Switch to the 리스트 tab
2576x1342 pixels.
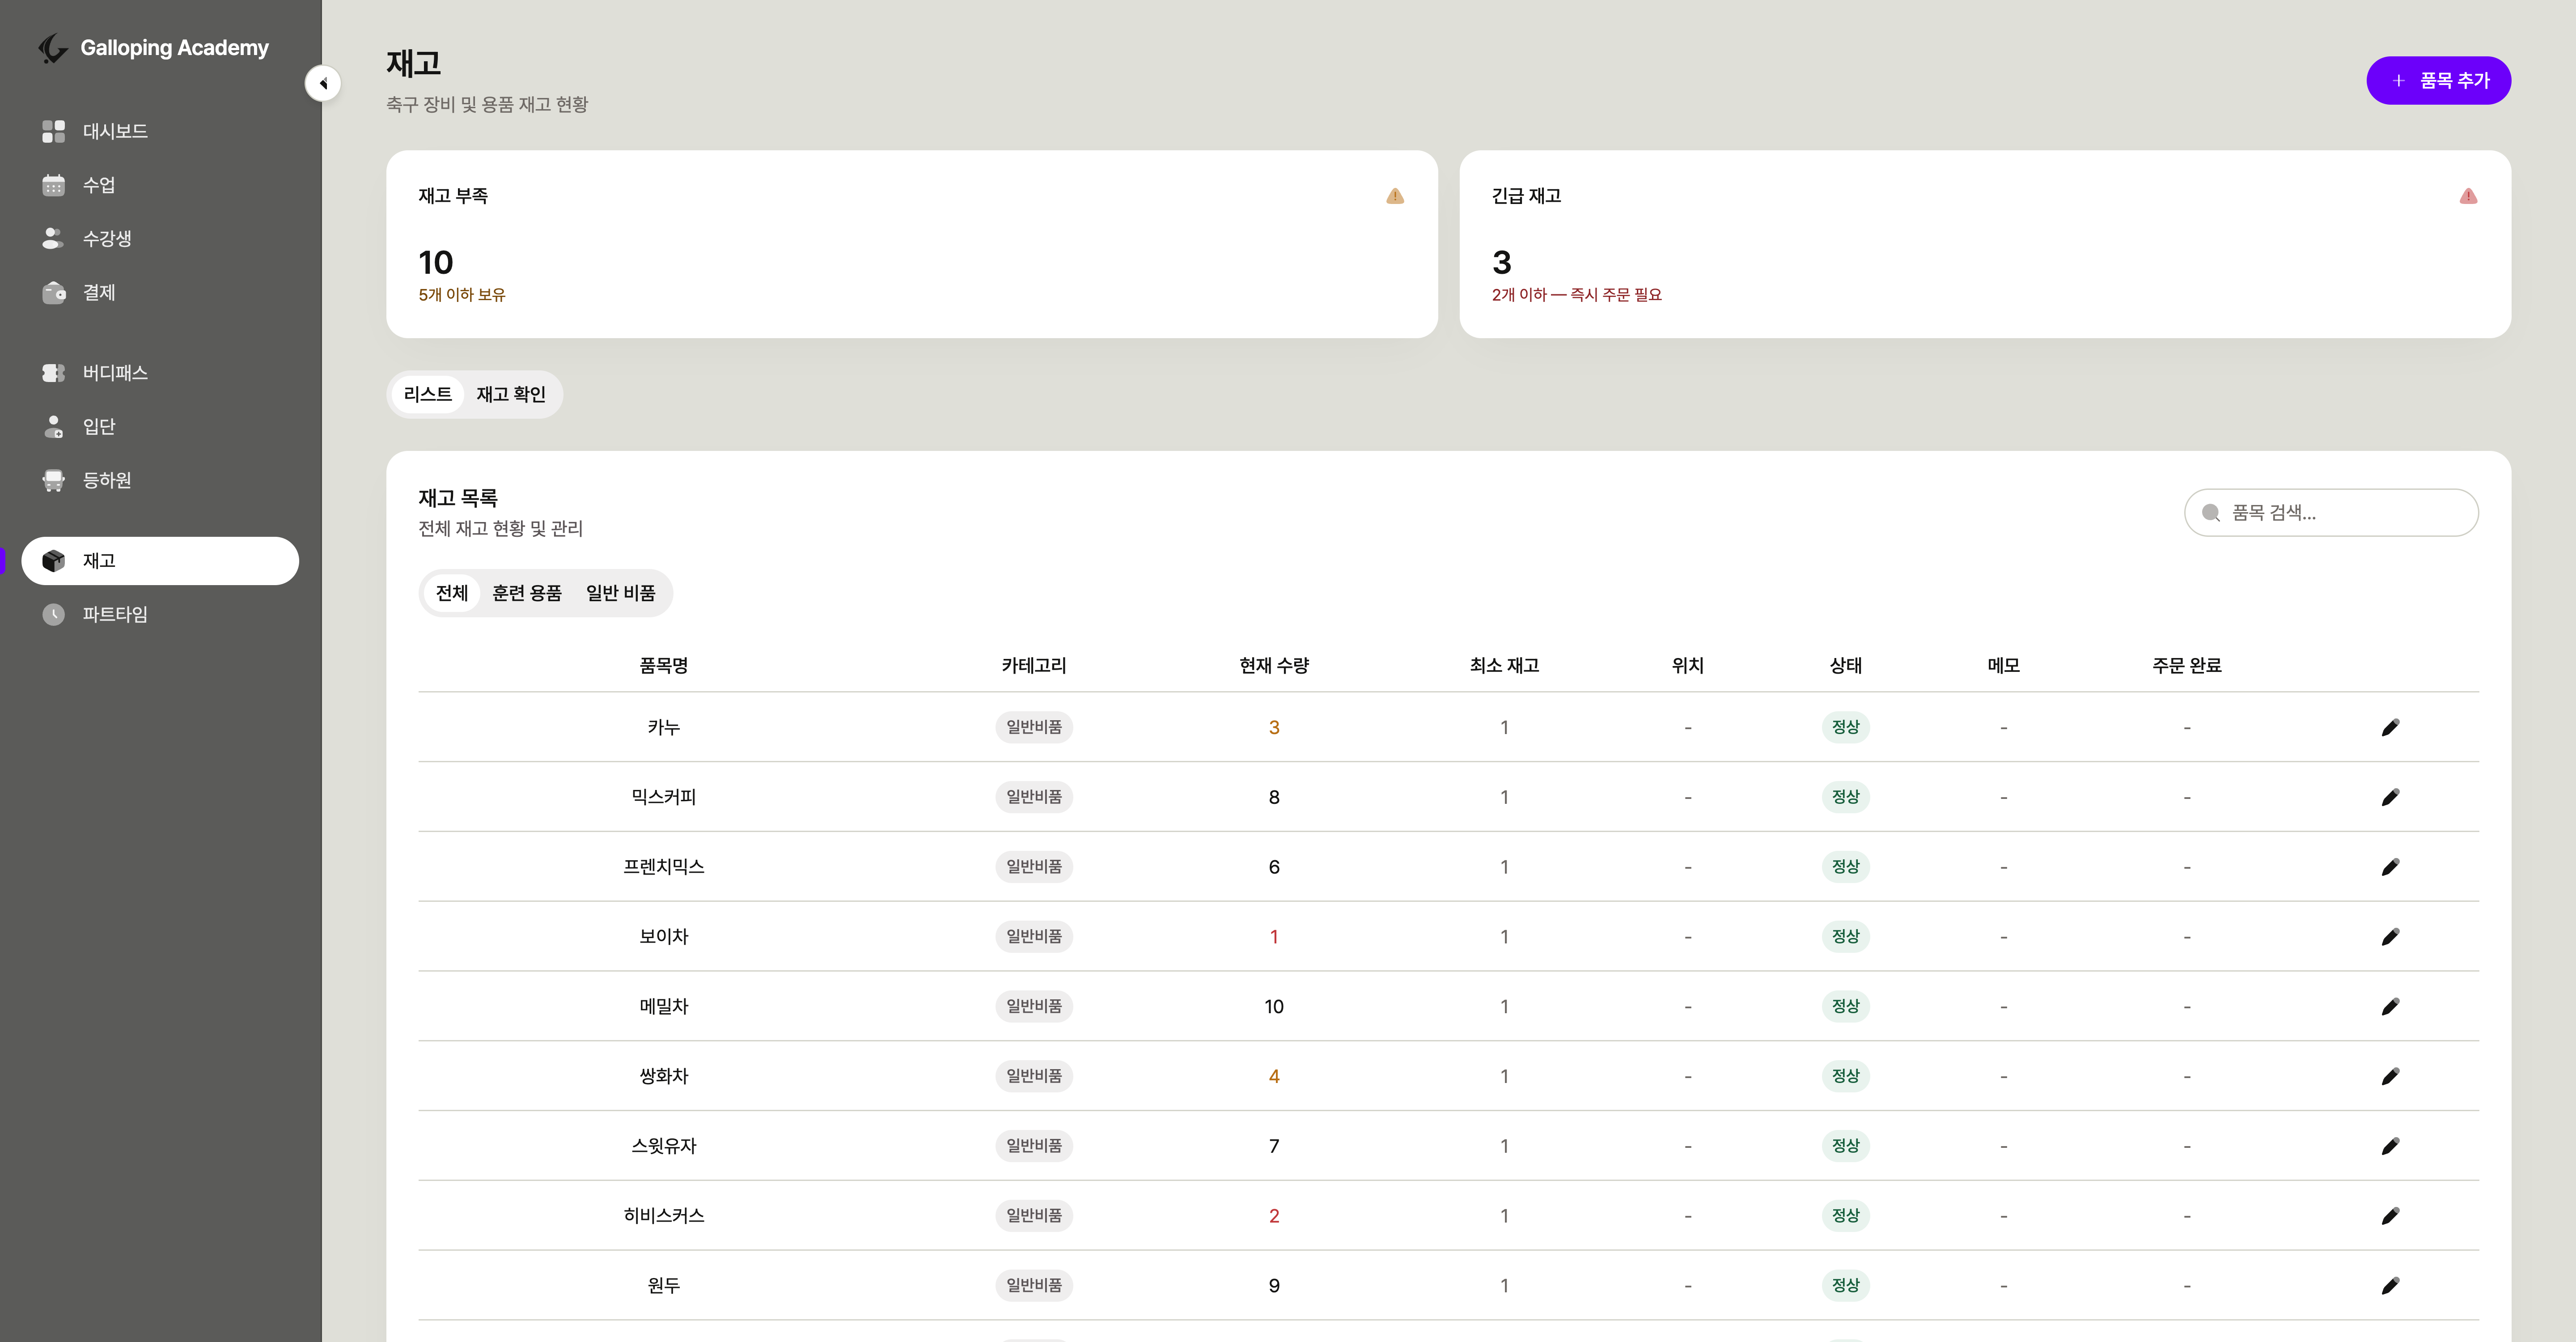click(x=428, y=394)
